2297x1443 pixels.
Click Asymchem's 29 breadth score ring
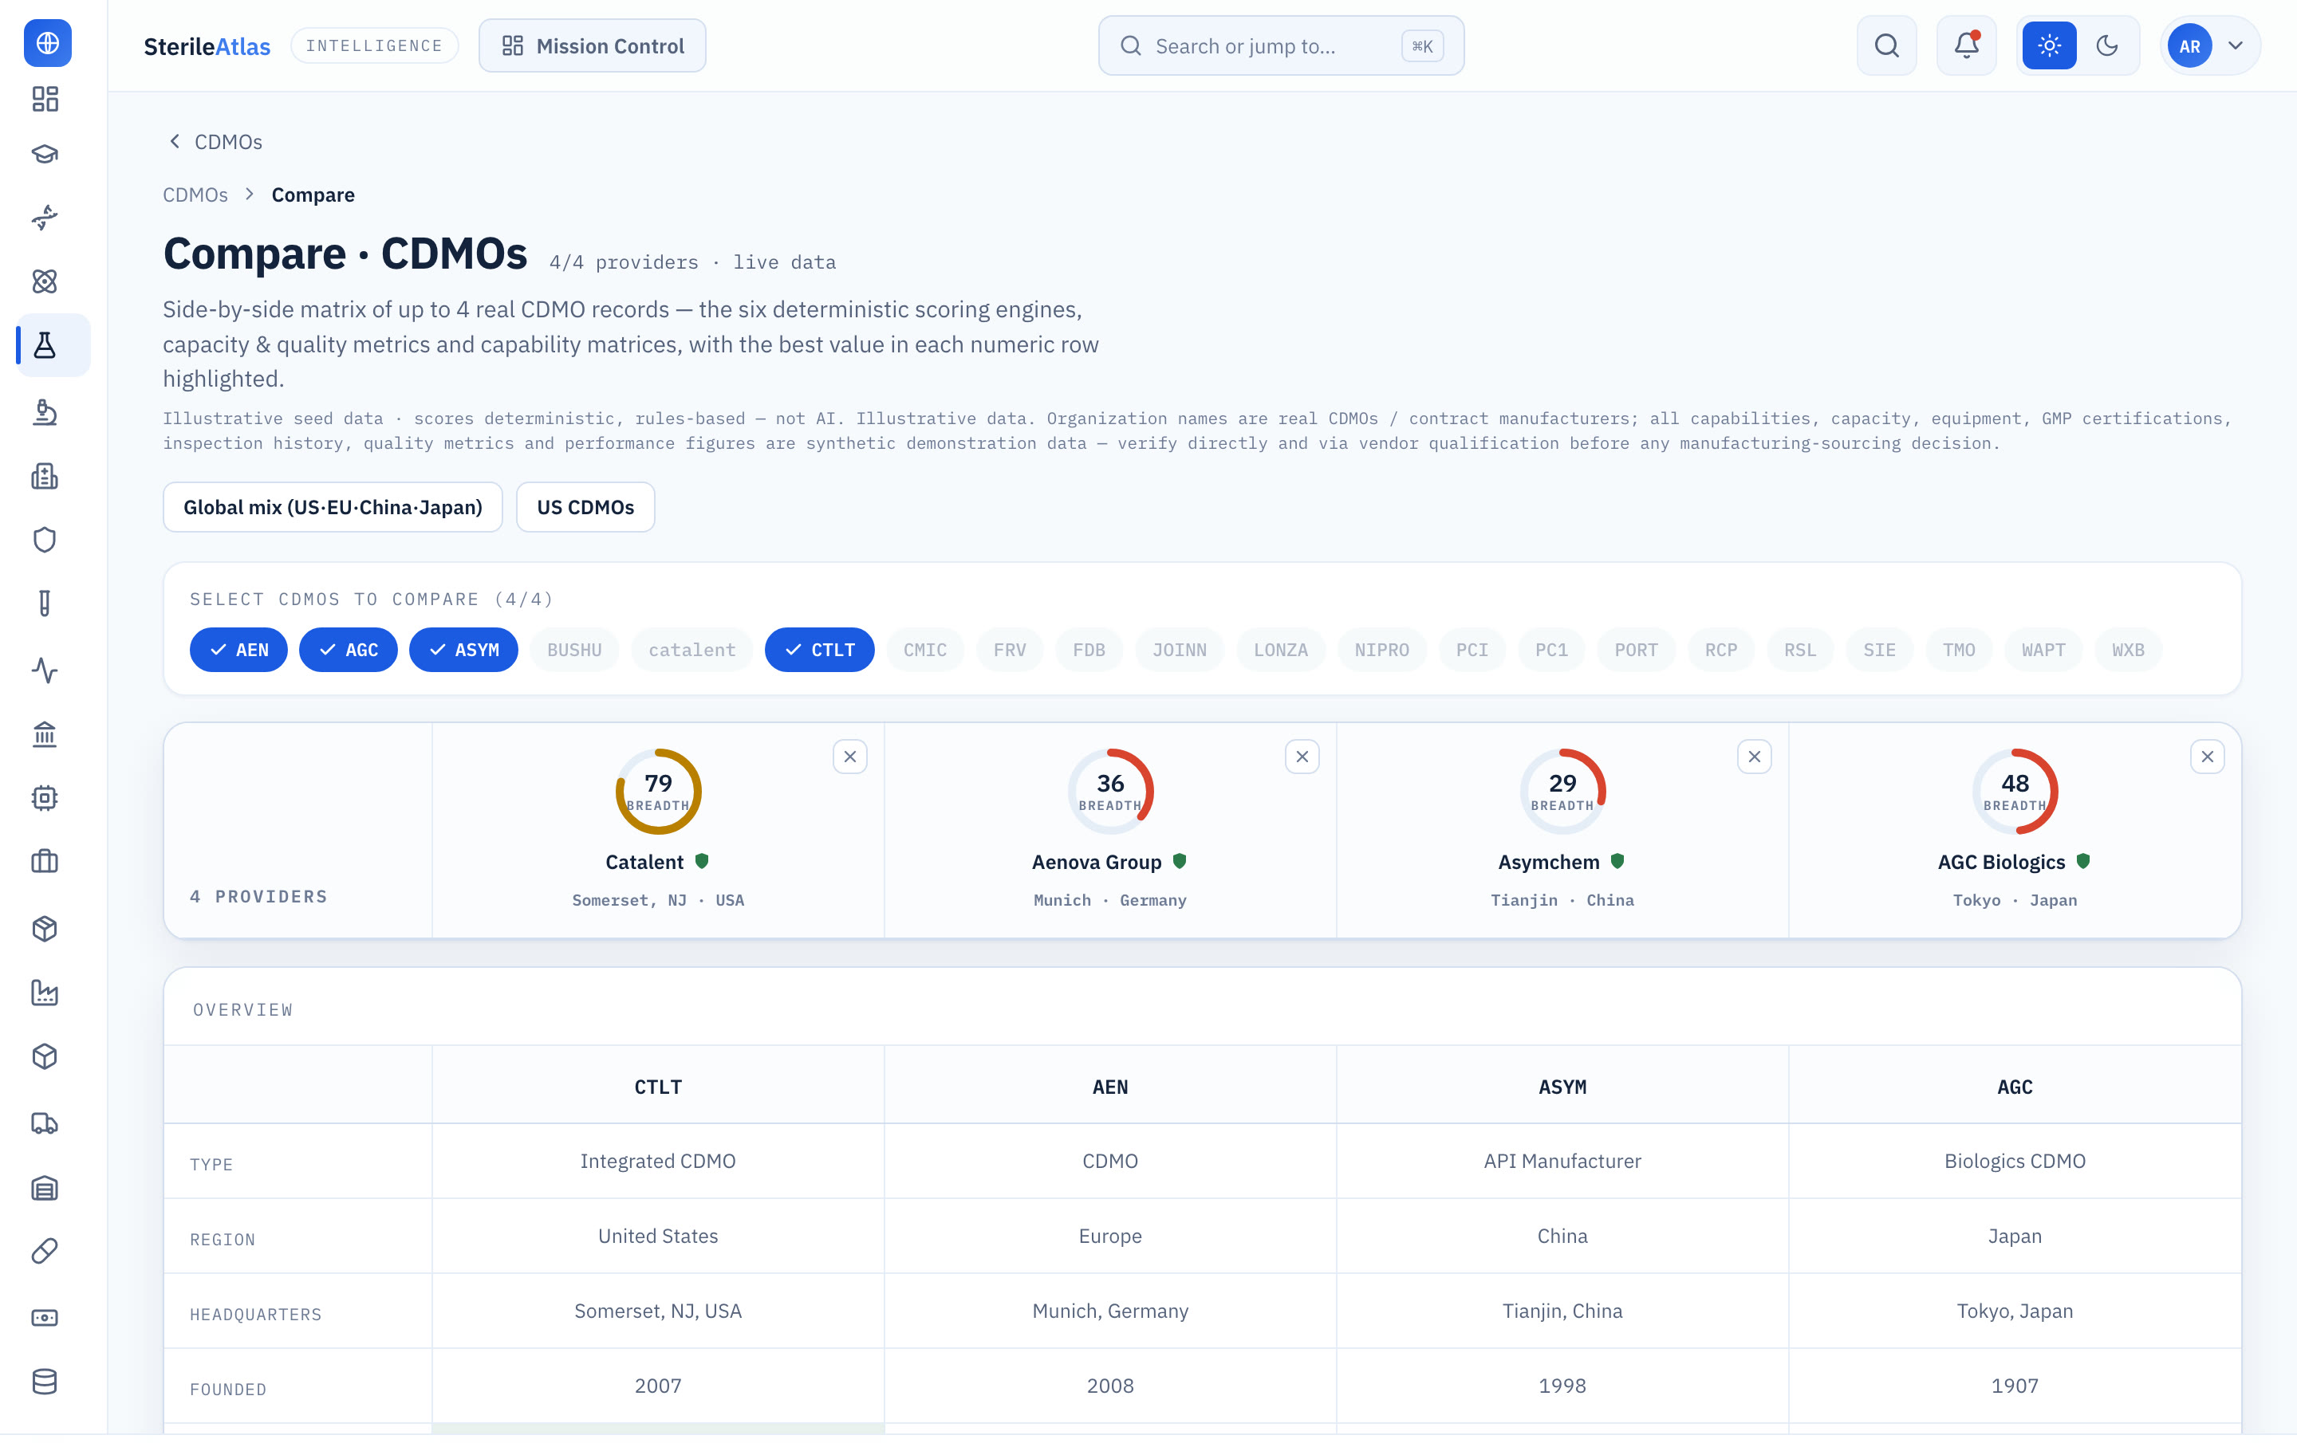(x=1562, y=792)
